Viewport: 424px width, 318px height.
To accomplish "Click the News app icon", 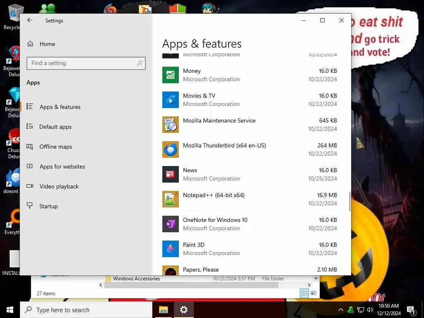I will pos(170,174).
